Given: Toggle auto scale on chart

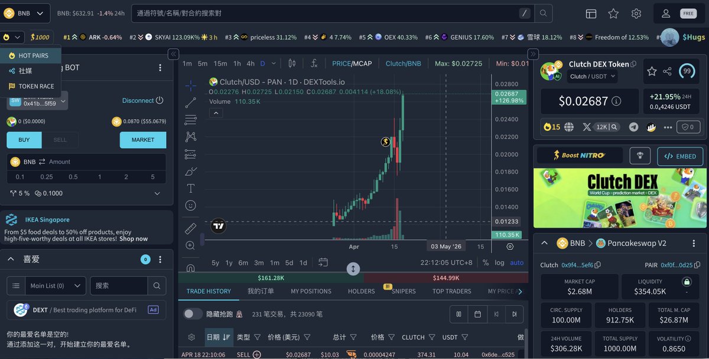Looking at the screenshot, I should point(517,263).
